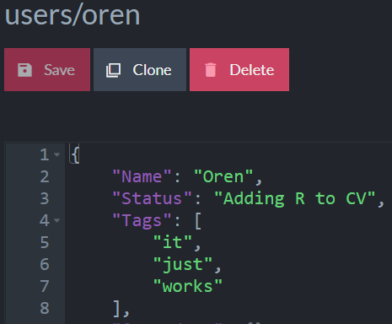Click the opening brace on line 1

tap(75, 154)
